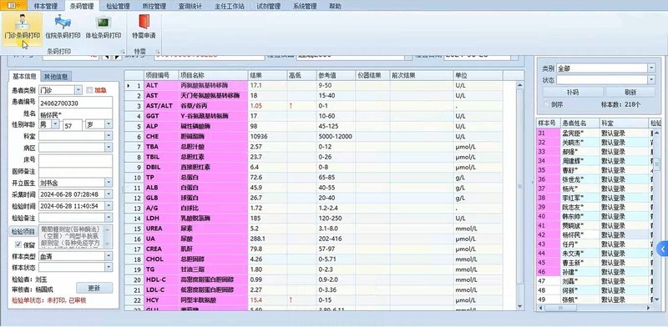Expand the 状态 dropdown in right panel
The height and width of the screenshot is (327, 668).
click(x=651, y=80)
